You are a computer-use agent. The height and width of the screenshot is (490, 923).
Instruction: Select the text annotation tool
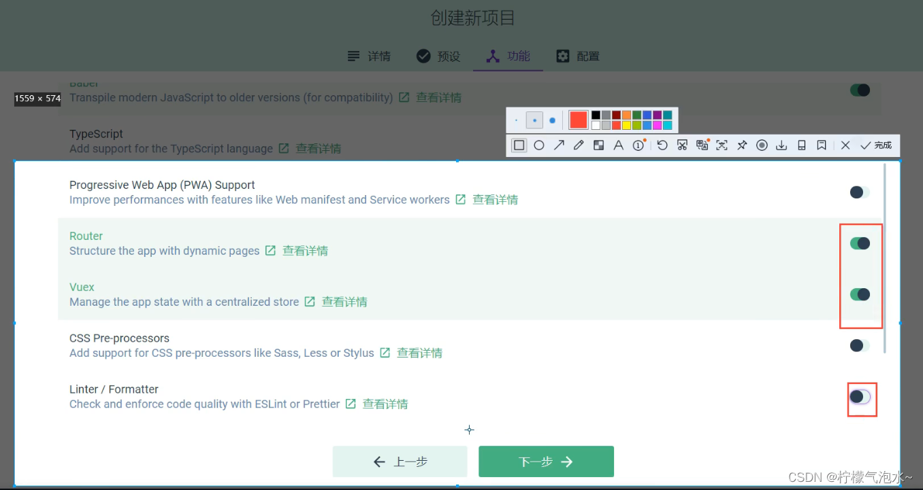619,145
